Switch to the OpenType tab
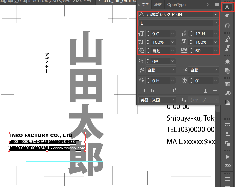This screenshot has width=235, height=187. 176,5
